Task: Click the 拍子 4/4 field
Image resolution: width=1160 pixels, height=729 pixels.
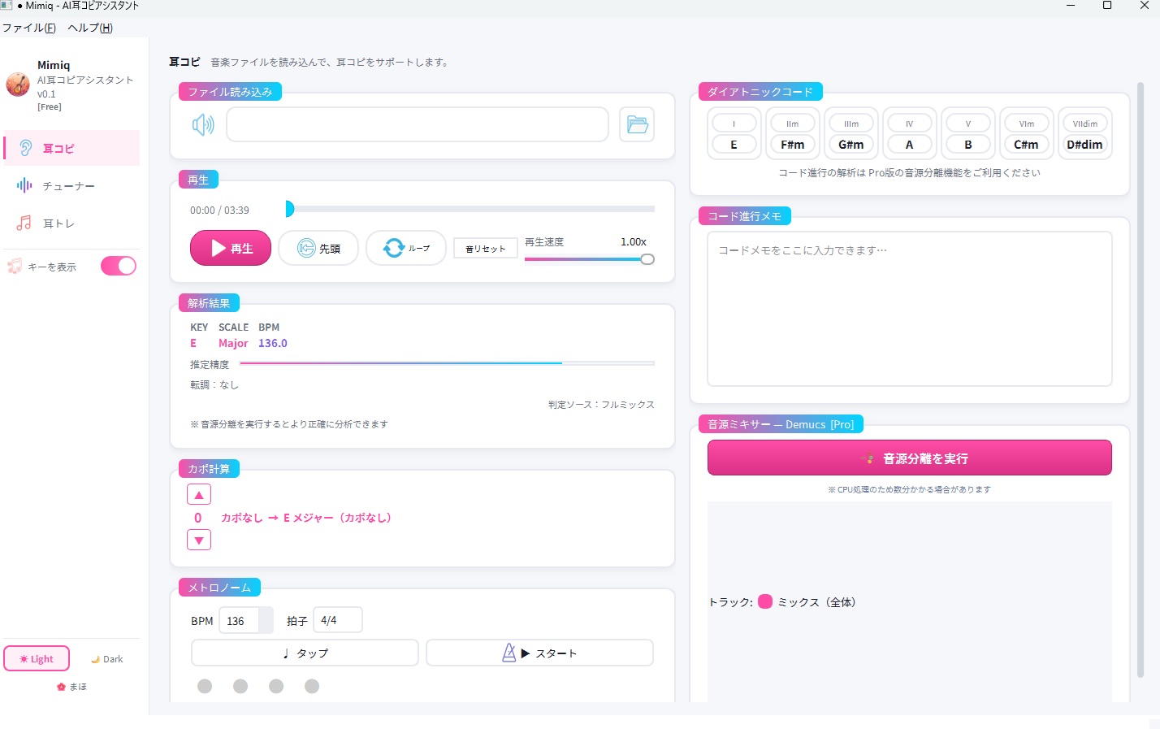Action: coord(337,620)
